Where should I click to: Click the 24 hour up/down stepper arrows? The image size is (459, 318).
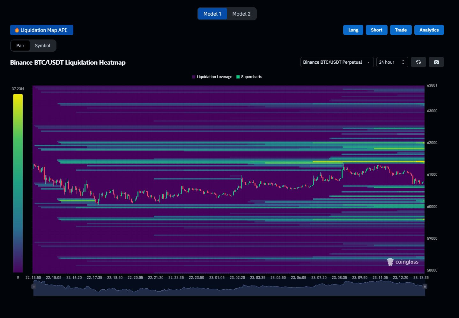tap(403, 62)
